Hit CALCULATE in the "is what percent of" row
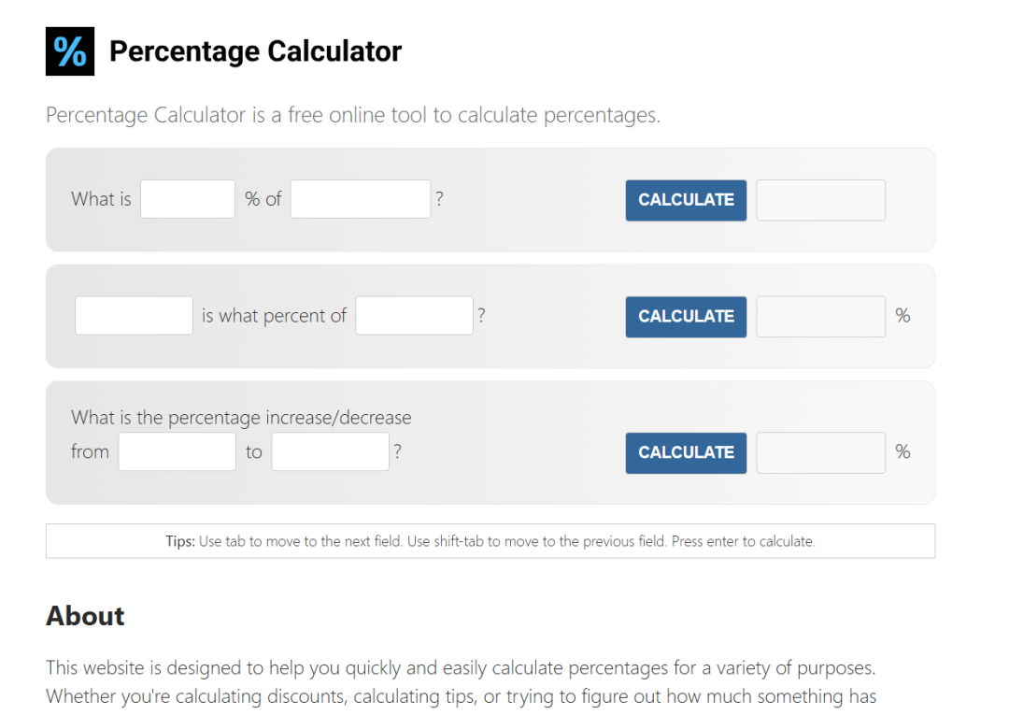Screen dimensions: 1009x715 pos(686,317)
